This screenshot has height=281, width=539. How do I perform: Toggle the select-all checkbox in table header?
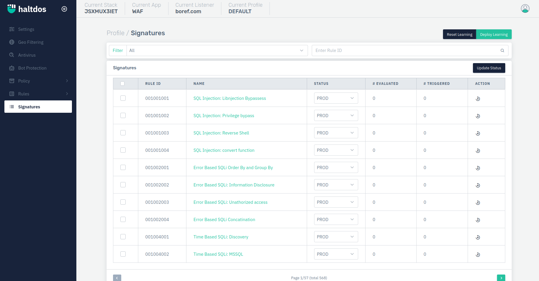[x=122, y=84]
